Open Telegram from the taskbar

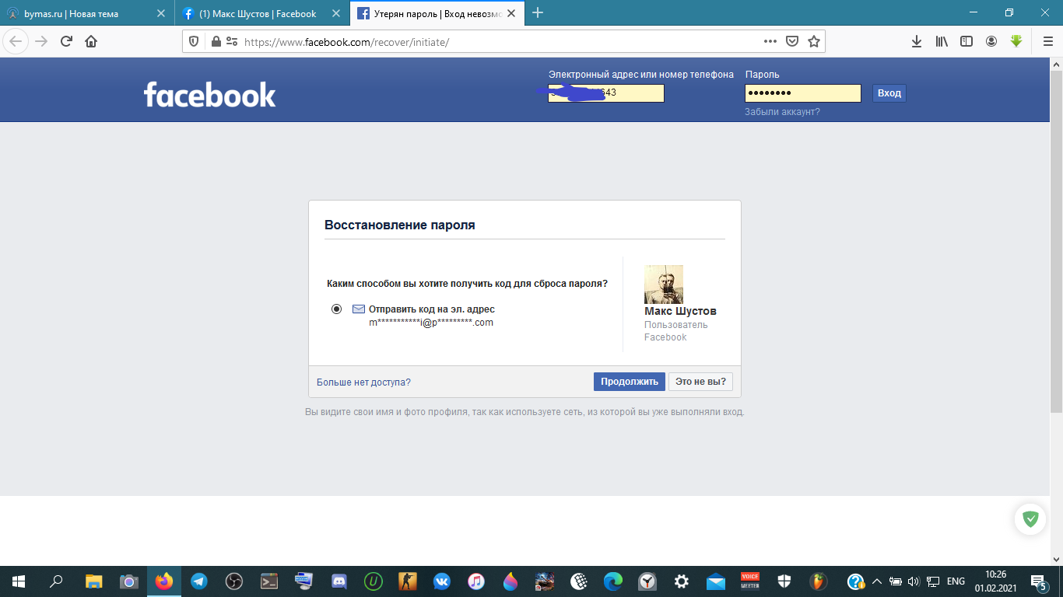tap(199, 581)
